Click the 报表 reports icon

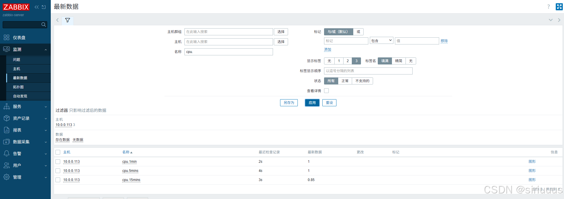[6, 130]
